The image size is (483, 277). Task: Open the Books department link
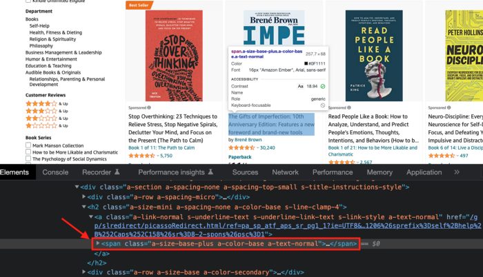pyautogui.click(x=32, y=19)
